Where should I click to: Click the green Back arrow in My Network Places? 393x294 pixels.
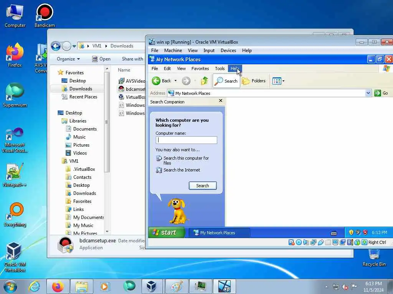point(156,81)
